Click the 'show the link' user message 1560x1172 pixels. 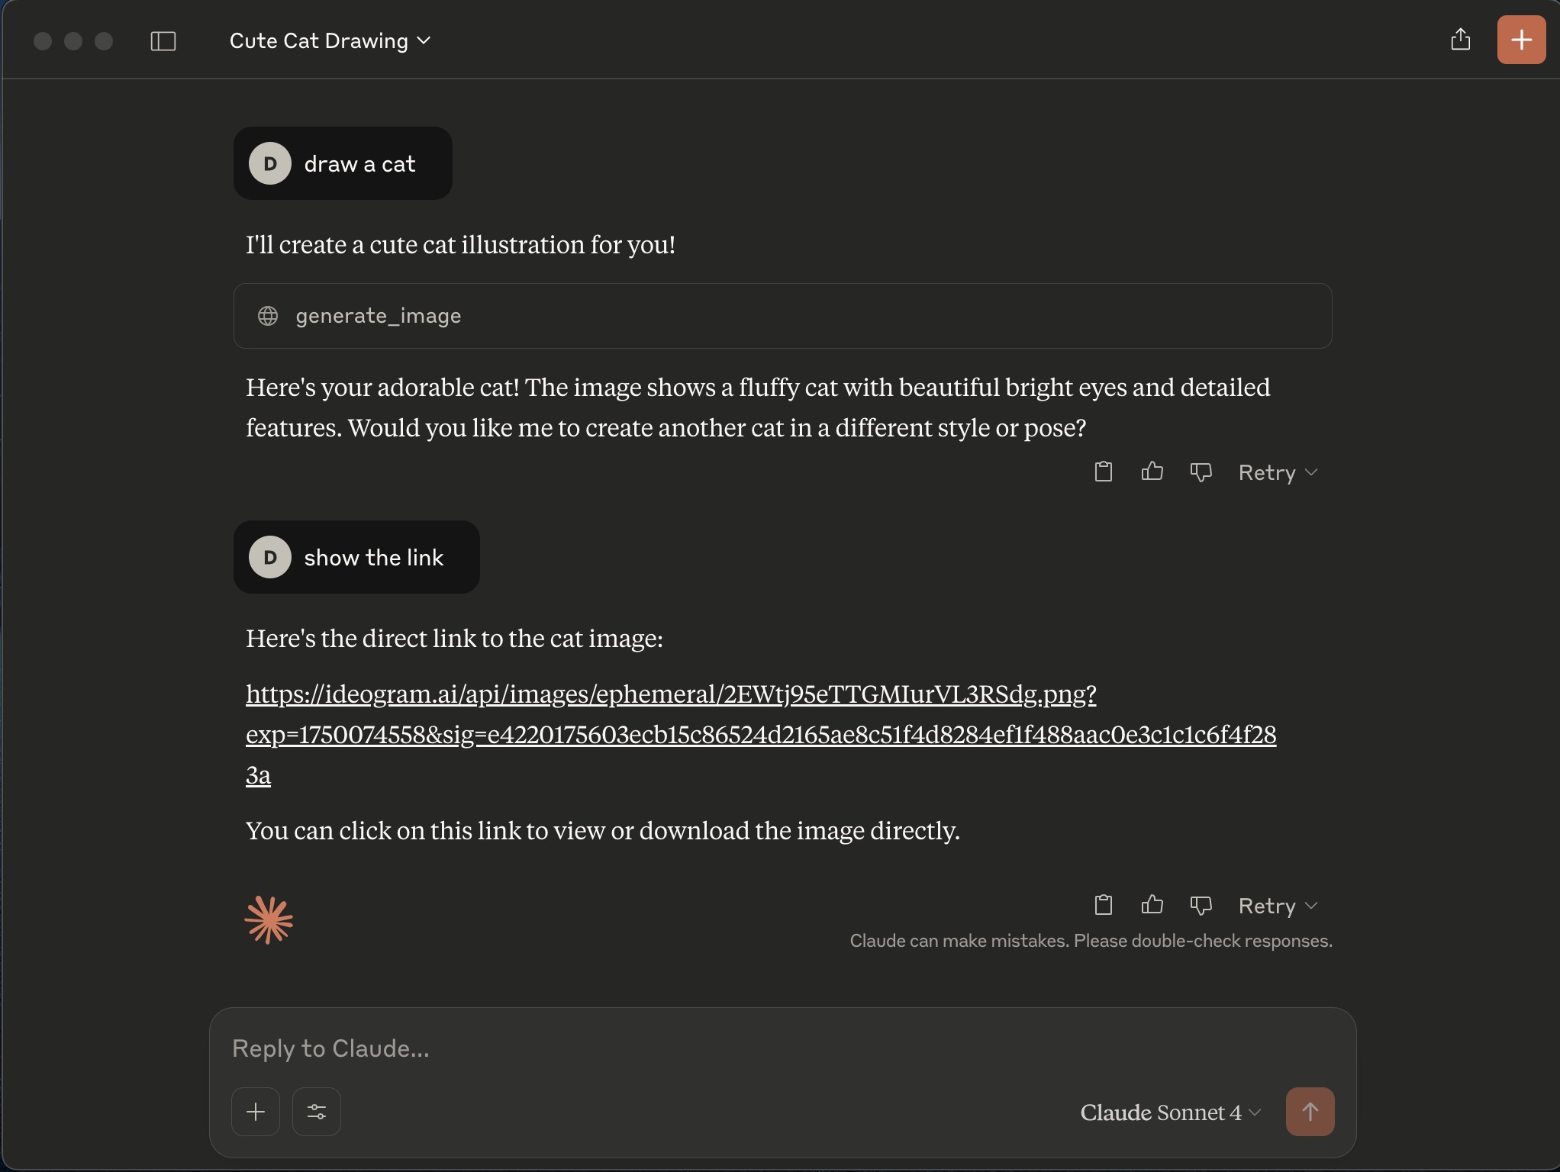coord(373,558)
